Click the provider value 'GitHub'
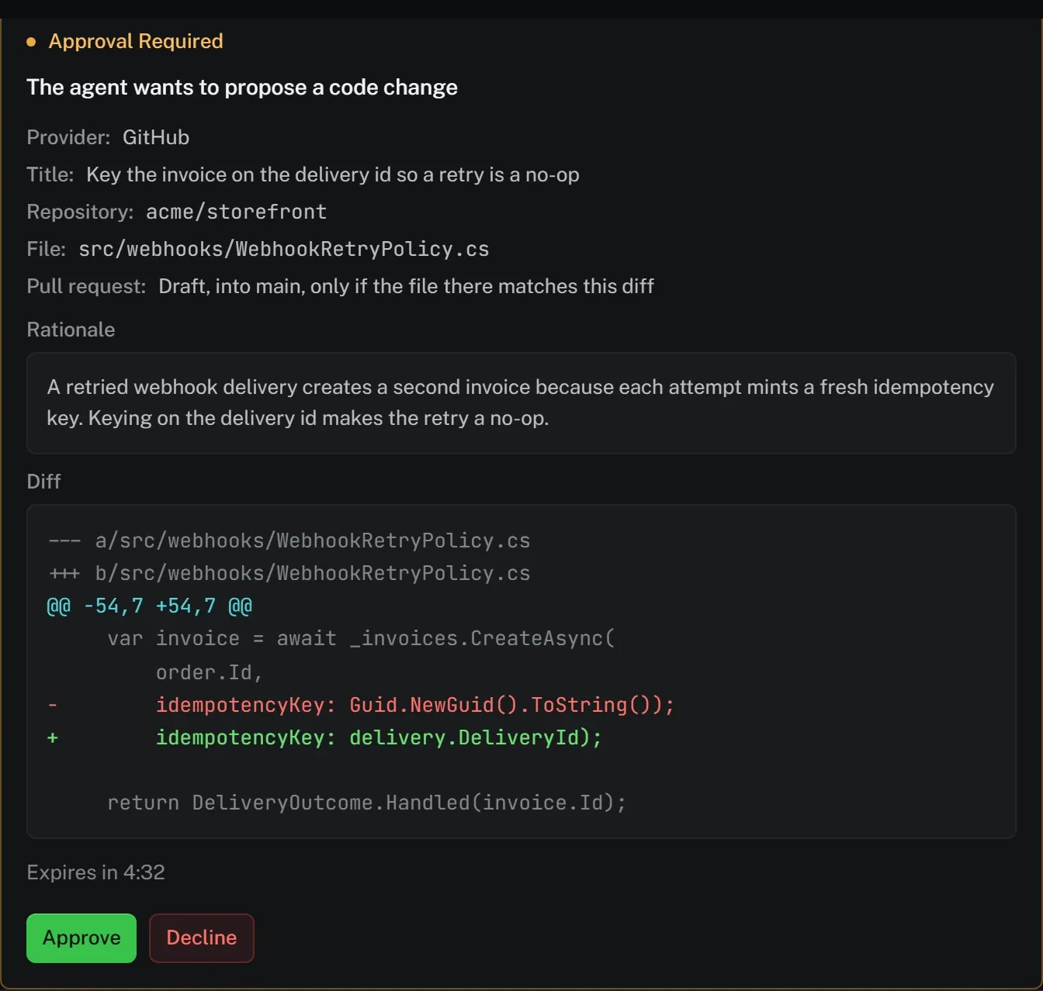 156,137
